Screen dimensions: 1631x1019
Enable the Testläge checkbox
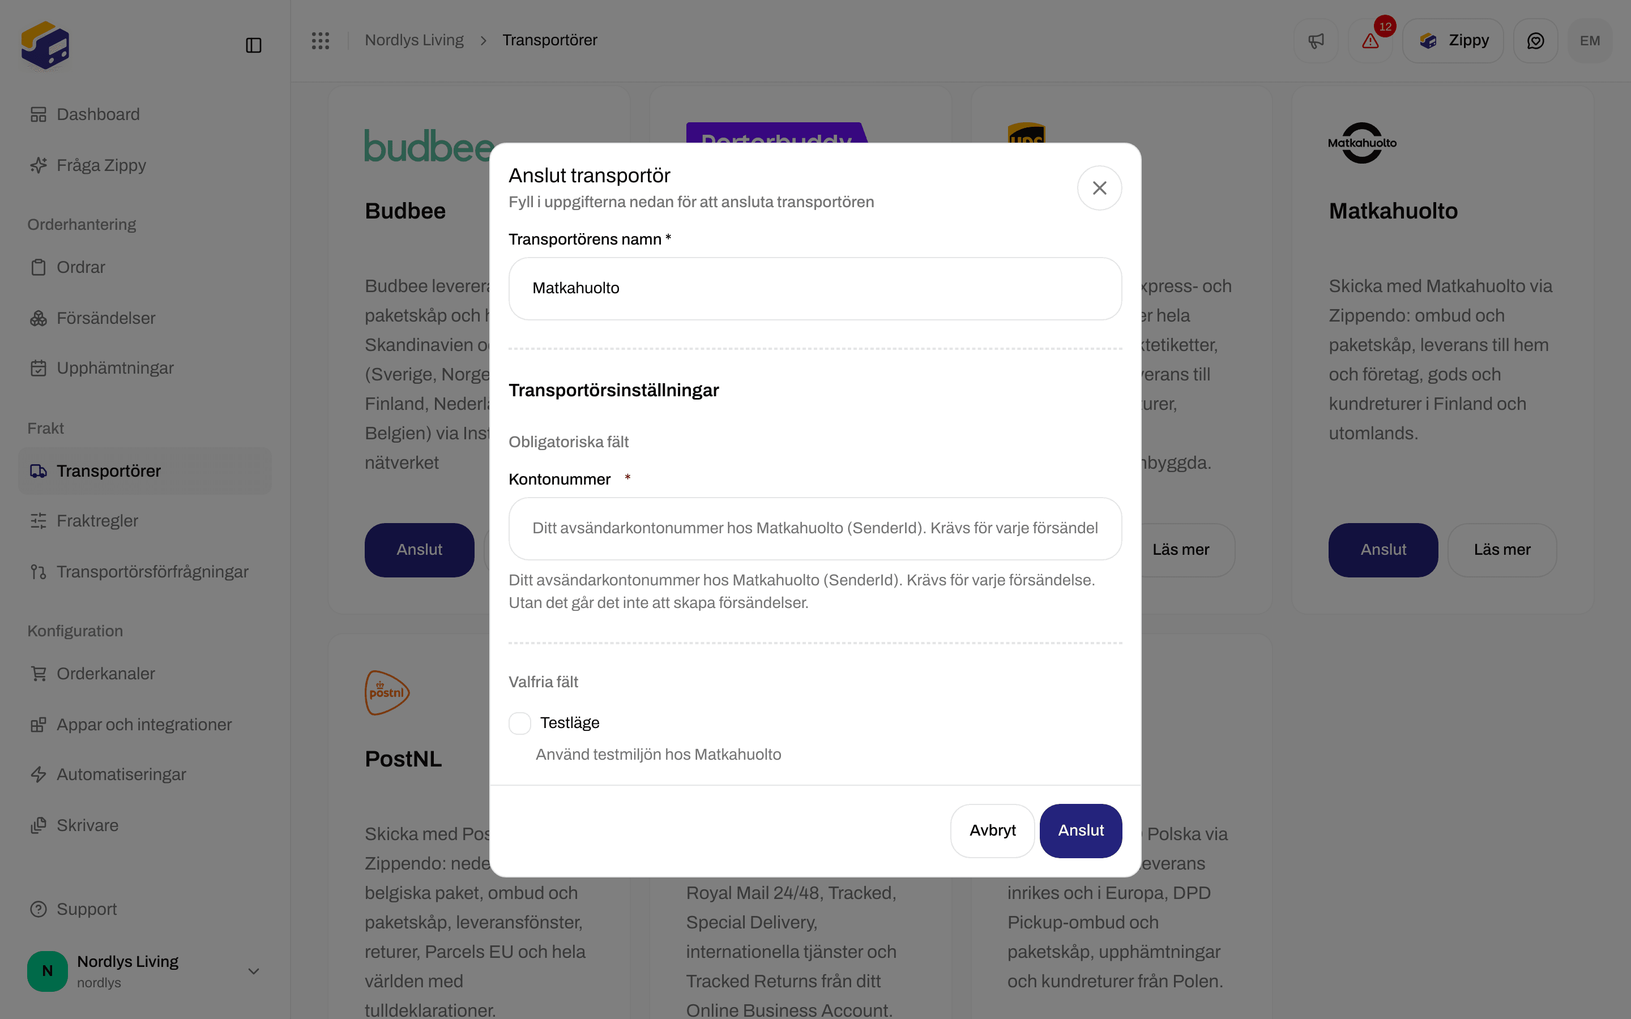pos(520,723)
